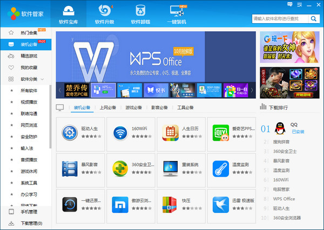Open 电脑管家 in download ranking

tap(281, 190)
